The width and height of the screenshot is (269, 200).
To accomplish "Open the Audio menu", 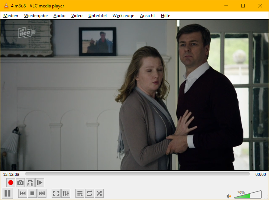I will [x=59, y=16].
